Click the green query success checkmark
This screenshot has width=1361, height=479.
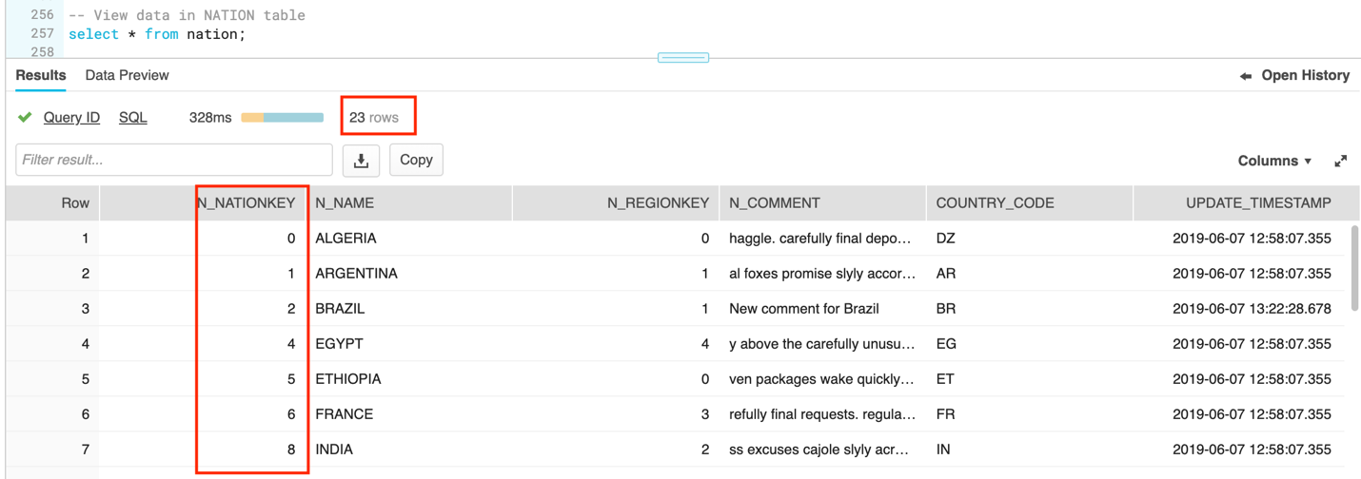click(x=25, y=117)
